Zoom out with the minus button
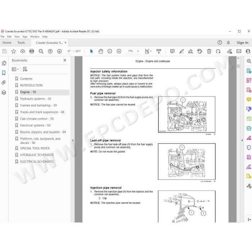Screen dimensions: 252x252 (x=110, y=51)
